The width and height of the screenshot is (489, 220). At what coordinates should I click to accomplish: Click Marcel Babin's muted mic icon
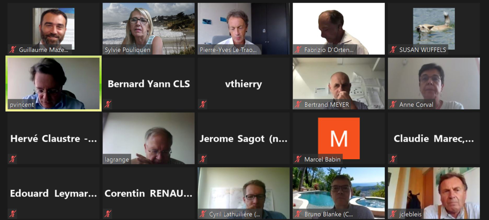[298, 159]
